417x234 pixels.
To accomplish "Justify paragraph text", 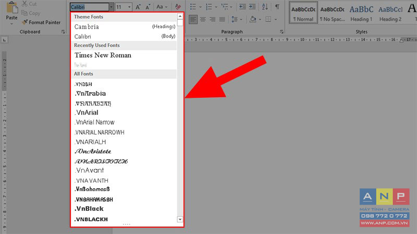I will [222, 19].
